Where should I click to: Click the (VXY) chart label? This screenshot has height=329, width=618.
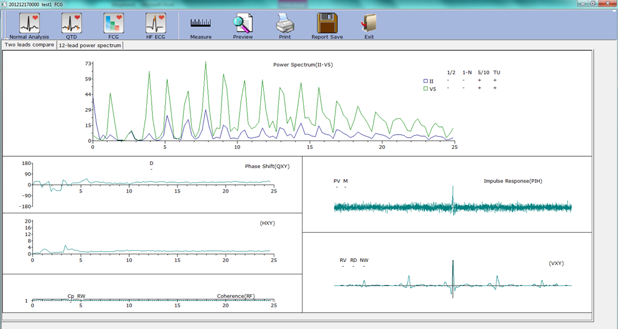coord(556,263)
